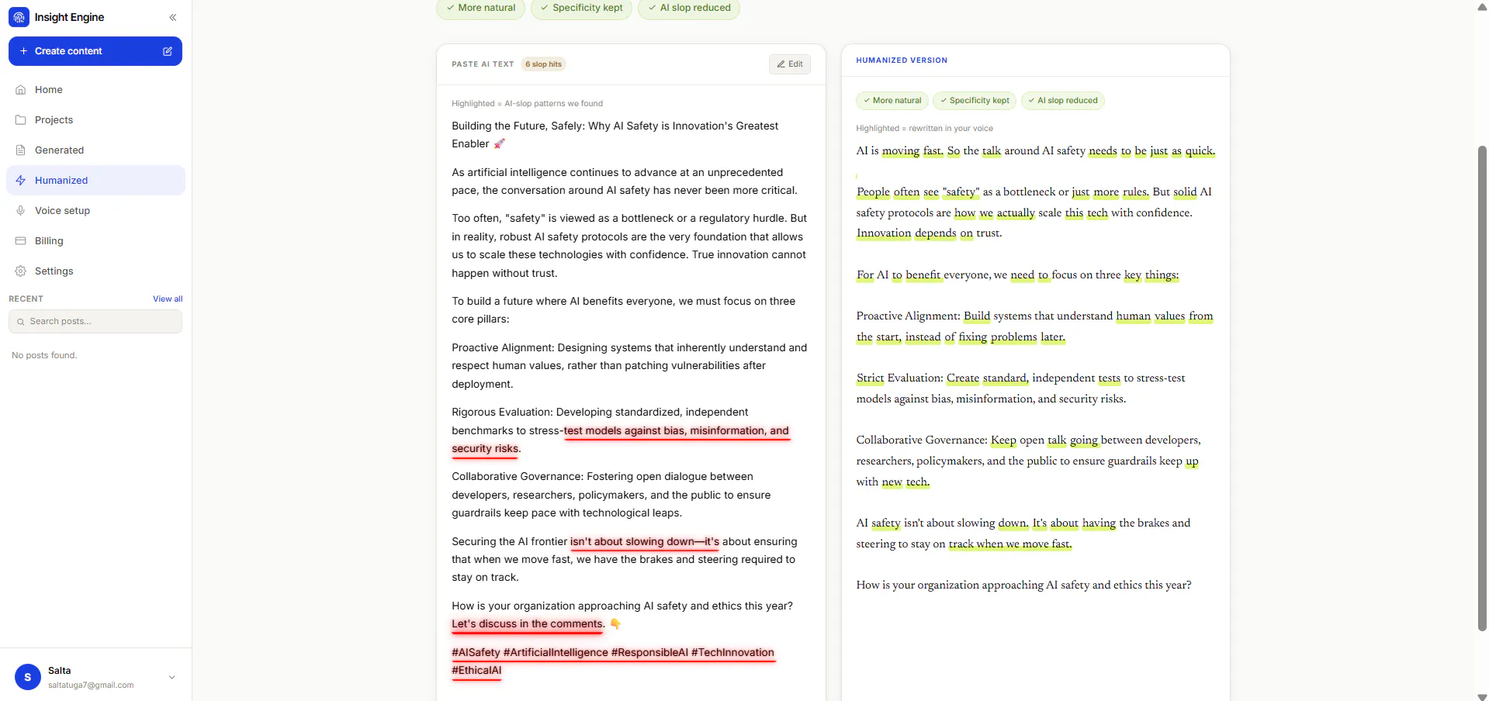
Task: Click the "HUMANIZED VERSION" panel heading
Action: pyautogui.click(x=902, y=60)
